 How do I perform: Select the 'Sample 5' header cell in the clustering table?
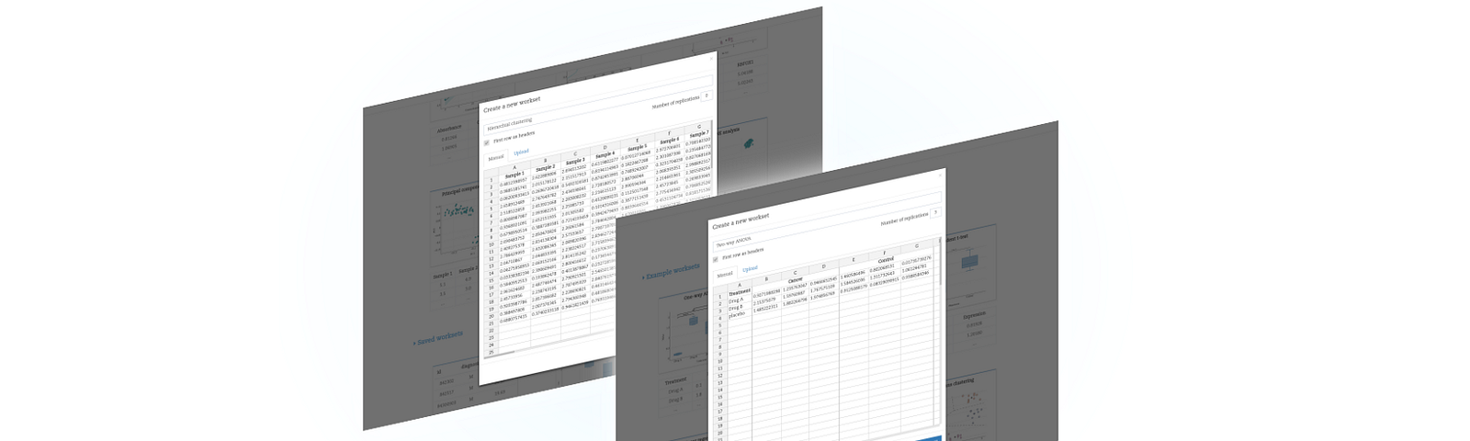click(637, 148)
